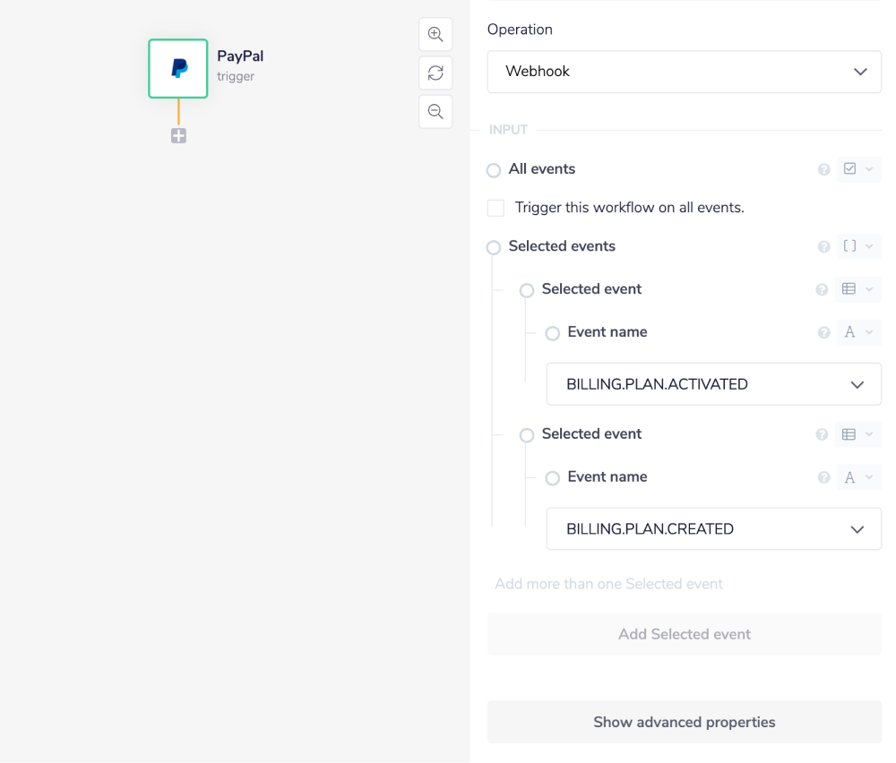
Task: Click the plus icon below PayPal node
Action: 178,136
